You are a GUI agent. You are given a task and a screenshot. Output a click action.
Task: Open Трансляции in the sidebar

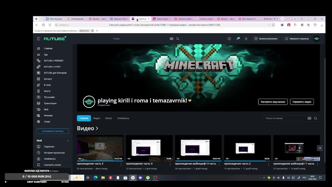coord(50,103)
